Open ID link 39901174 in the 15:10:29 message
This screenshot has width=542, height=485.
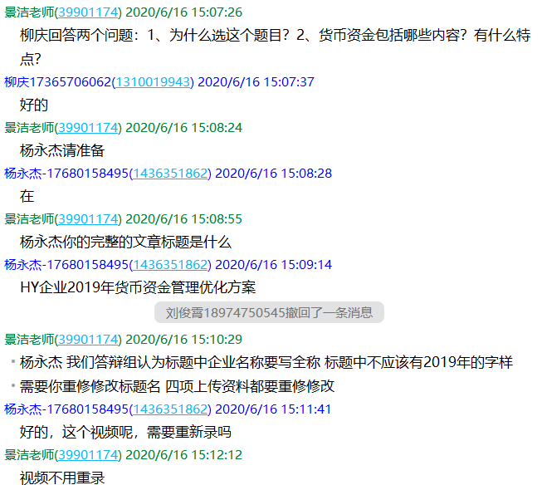[x=89, y=340]
